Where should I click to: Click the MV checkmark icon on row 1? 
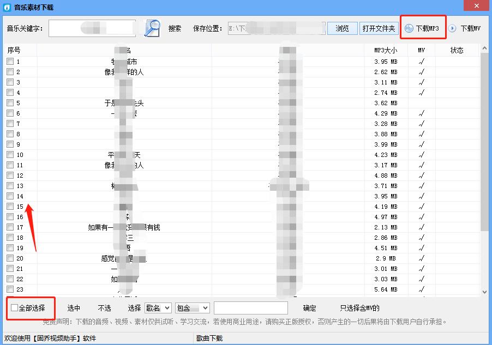(422, 62)
